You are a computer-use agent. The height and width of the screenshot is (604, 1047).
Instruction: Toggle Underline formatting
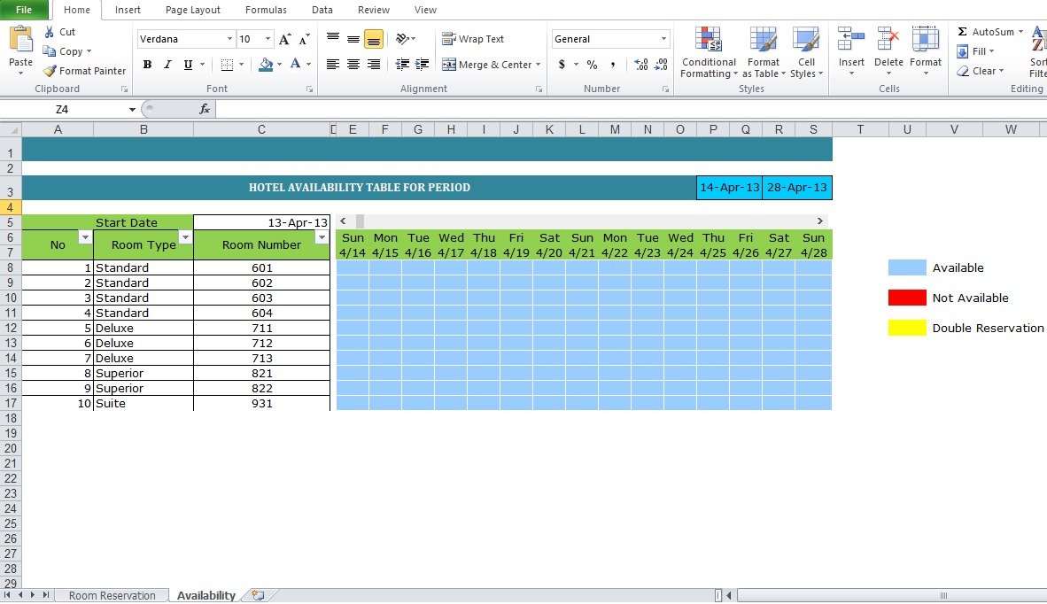pos(189,65)
